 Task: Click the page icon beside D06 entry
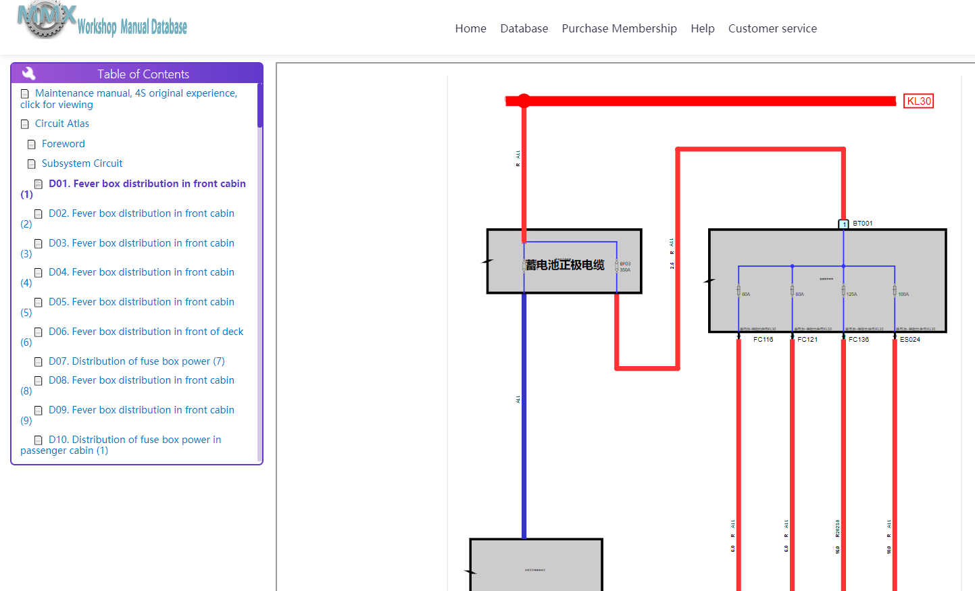39,332
